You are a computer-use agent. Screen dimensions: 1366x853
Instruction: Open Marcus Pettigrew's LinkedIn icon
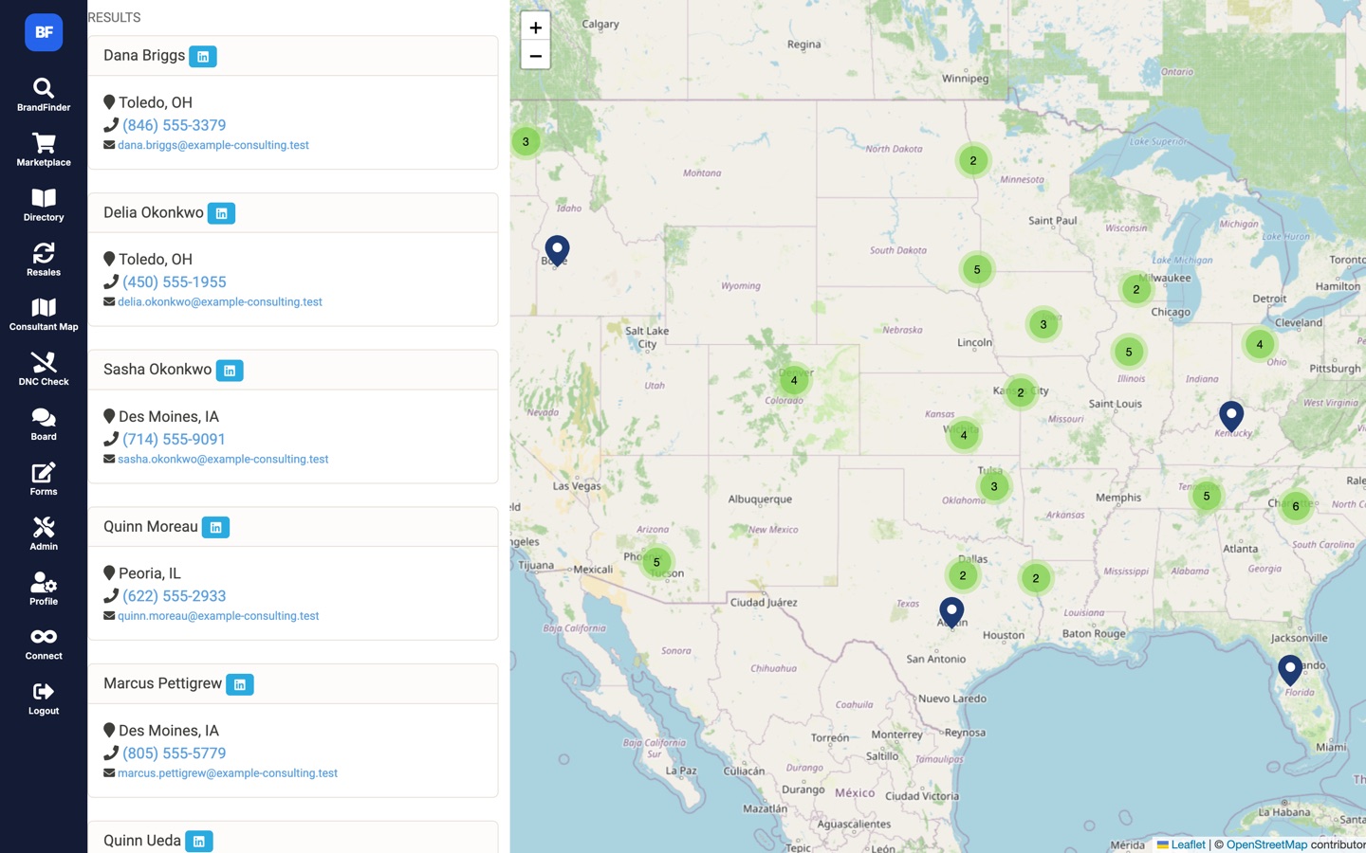pyautogui.click(x=240, y=684)
